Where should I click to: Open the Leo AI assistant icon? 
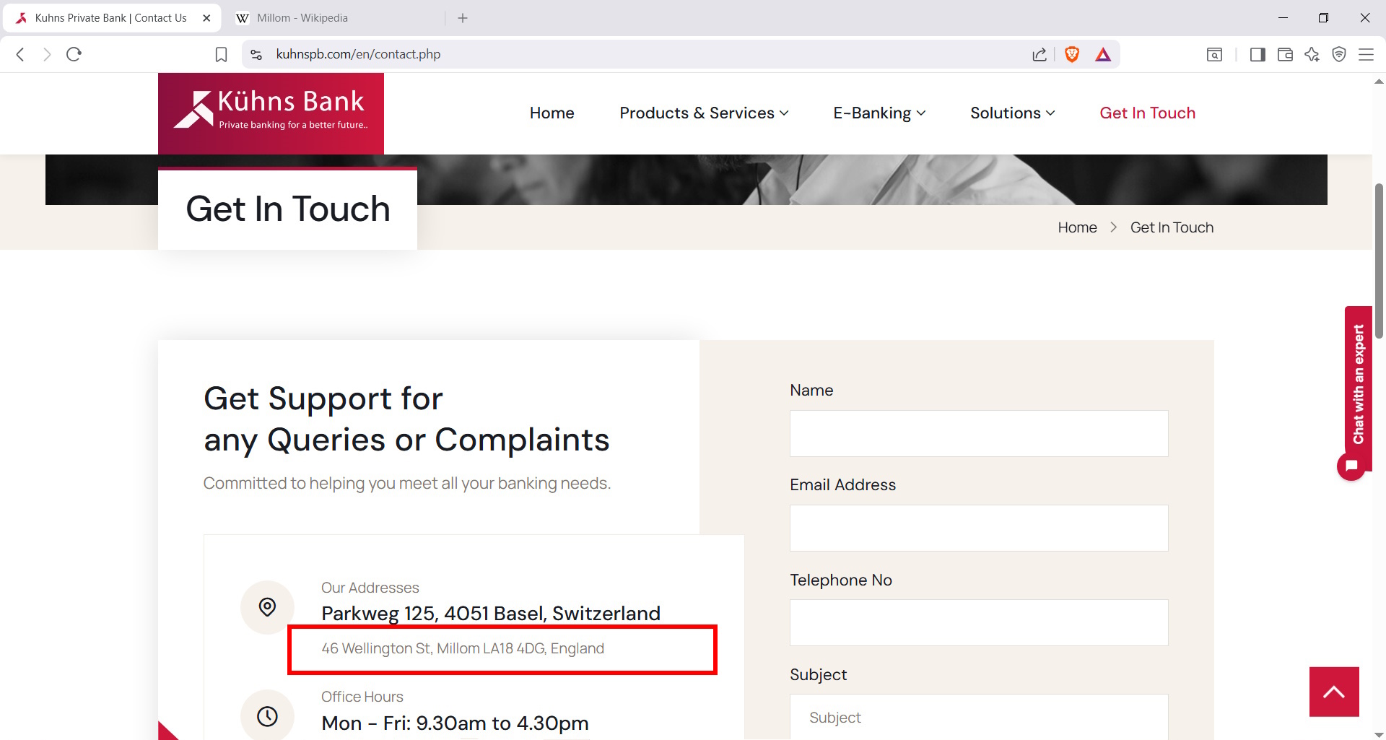tap(1312, 54)
